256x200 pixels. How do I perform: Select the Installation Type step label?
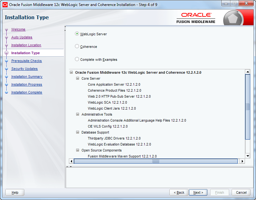[26, 53]
